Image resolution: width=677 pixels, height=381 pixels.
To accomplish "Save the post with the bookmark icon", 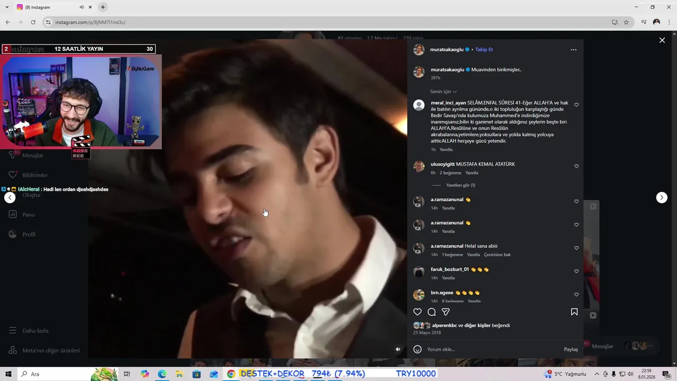I will pos(574,312).
